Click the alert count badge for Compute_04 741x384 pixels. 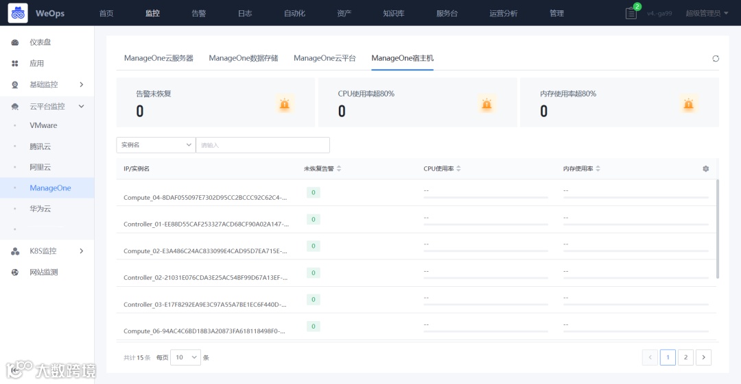point(314,192)
